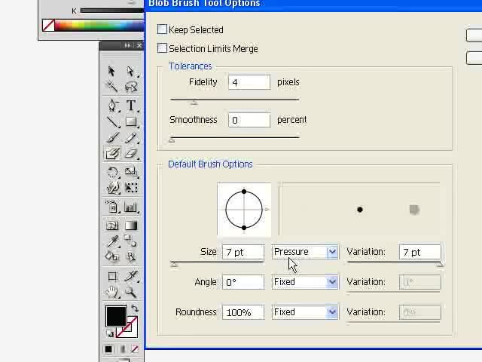This screenshot has height=362, width=482.
Task: Pick a color from the spectrum bar
Action: (x=99, y=25)
